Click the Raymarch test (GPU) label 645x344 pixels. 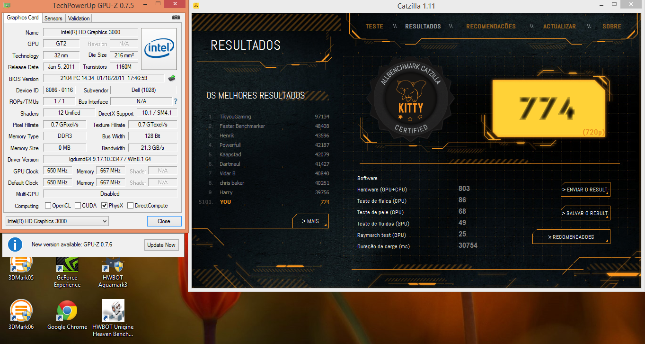click(381, 235)
